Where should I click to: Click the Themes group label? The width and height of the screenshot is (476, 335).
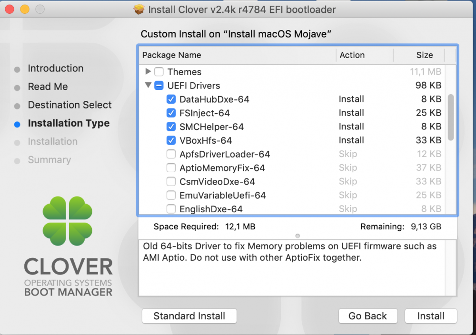point(184,72)
